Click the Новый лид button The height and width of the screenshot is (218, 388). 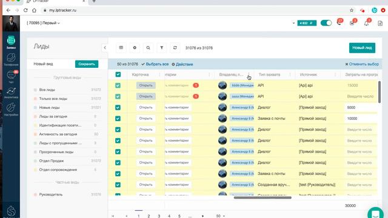(362, 48)
